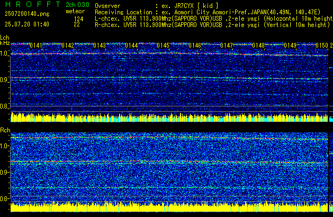
Task: Click the 0150 time marker
Action: click(x=322, y=46)
